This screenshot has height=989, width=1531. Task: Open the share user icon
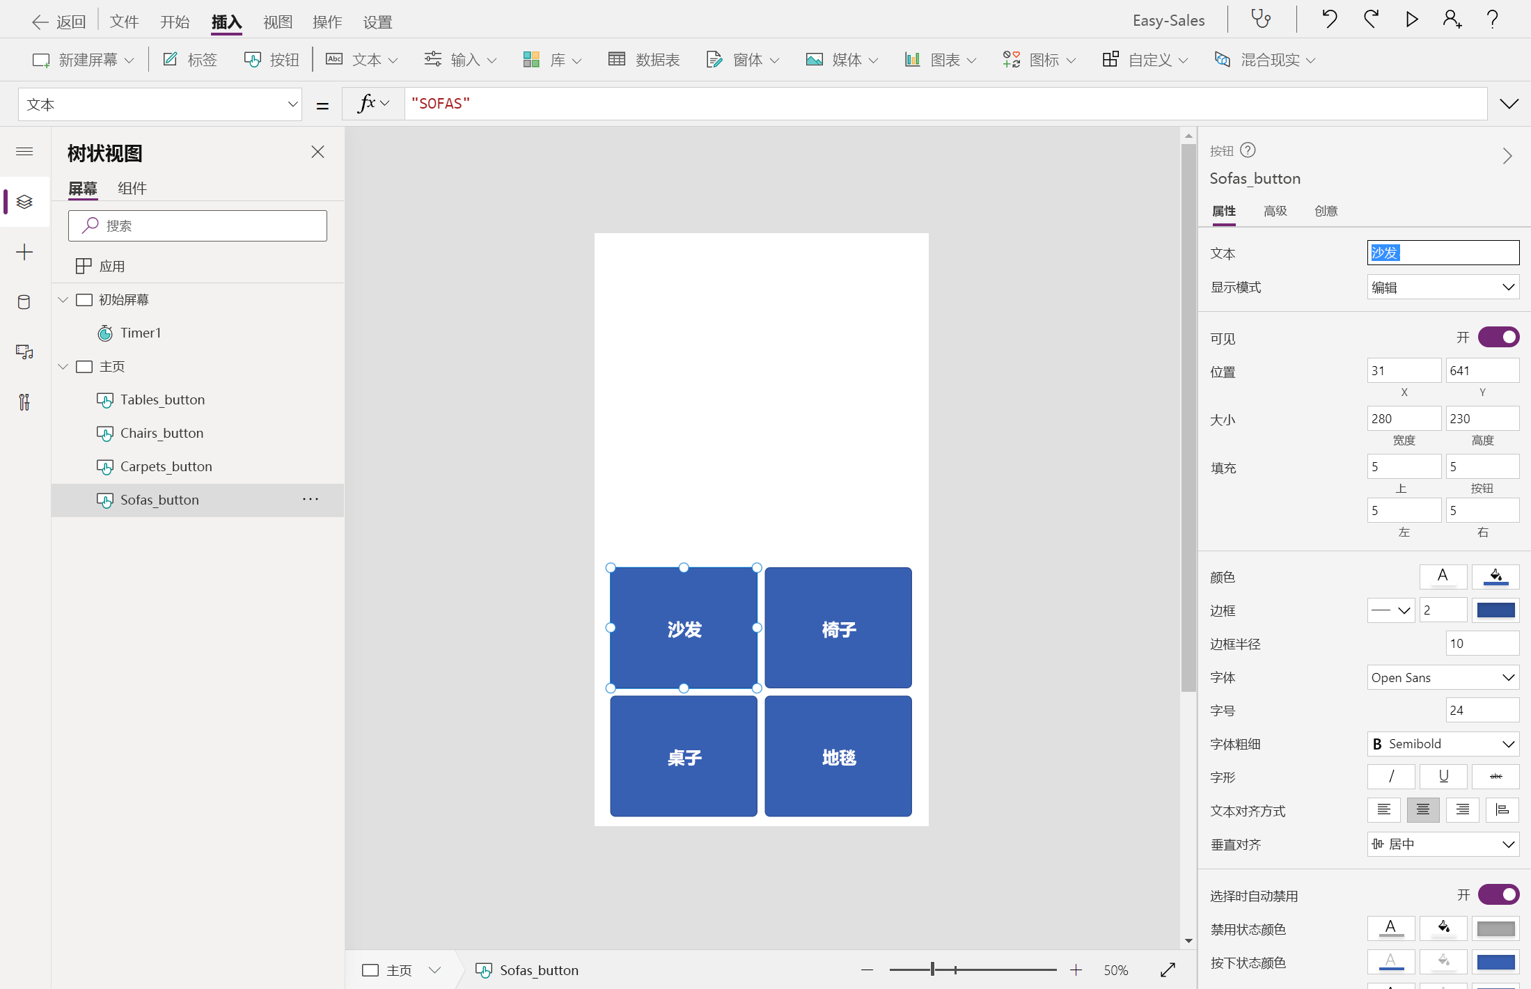pyautogui.click(x=1452, y=19)
